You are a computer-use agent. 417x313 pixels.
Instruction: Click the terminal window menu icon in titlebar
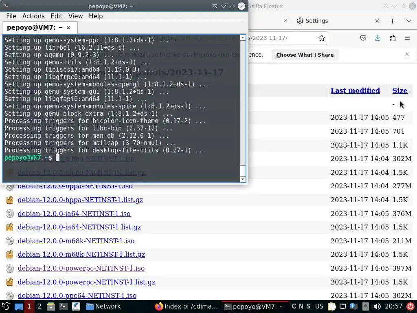point(7,5)
